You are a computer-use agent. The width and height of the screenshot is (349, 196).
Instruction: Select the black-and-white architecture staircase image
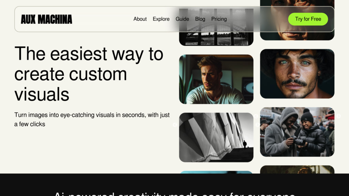tap(216, 137)
